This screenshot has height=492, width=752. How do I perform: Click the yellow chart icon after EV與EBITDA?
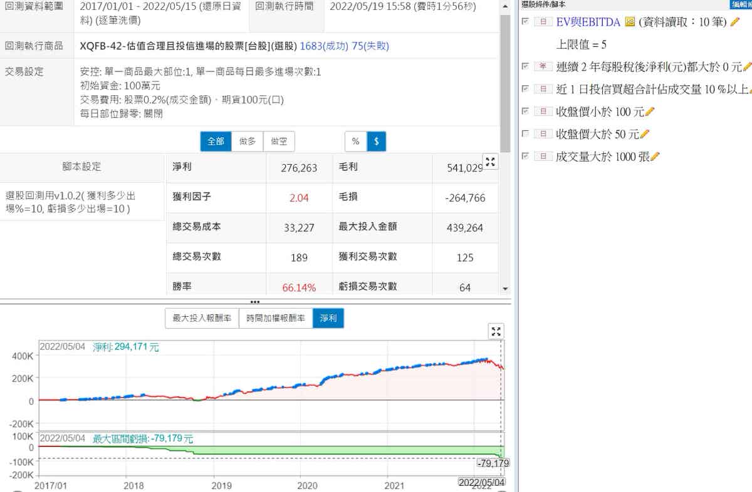[x=630, y=23]
